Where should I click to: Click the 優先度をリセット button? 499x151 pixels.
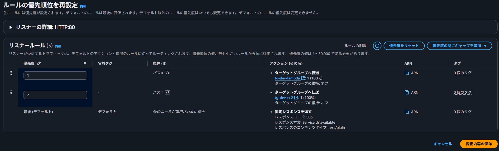[404, 46]
